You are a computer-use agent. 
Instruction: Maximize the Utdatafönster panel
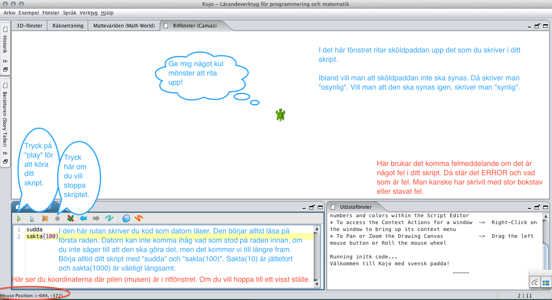545,207
